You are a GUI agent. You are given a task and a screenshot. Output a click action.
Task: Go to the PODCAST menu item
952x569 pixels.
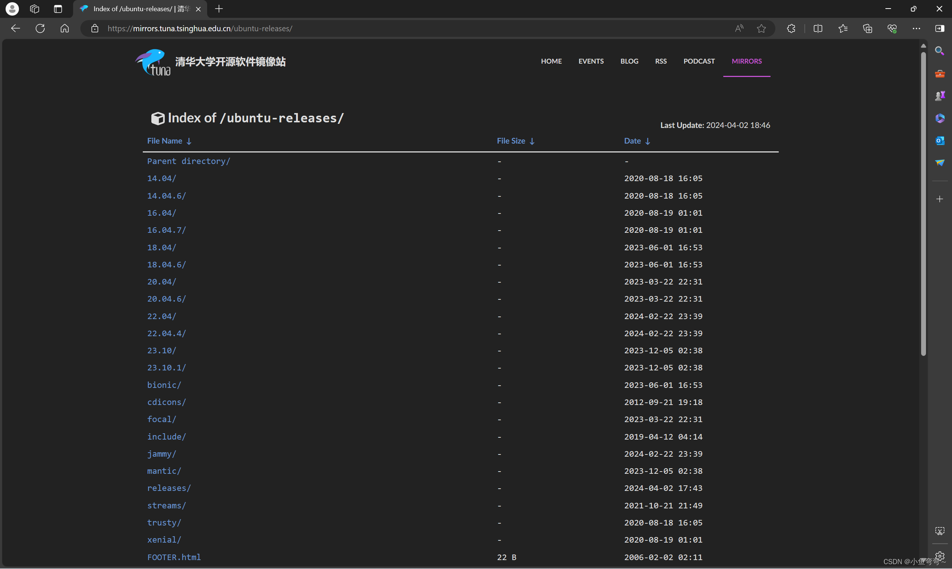coord(699,61)
